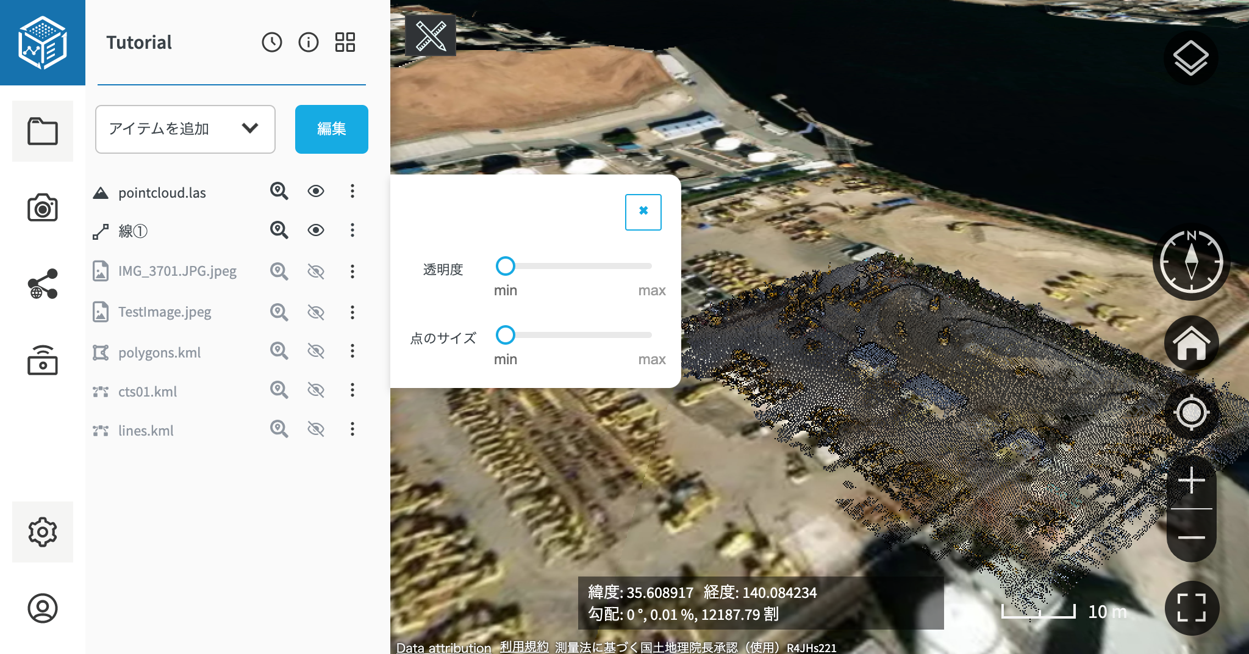Open the folder tab in sidebar
Screen dimensions: 1249x654
(x=43, y=131)
